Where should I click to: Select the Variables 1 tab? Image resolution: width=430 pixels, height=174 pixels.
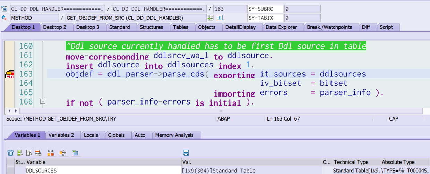27,135
